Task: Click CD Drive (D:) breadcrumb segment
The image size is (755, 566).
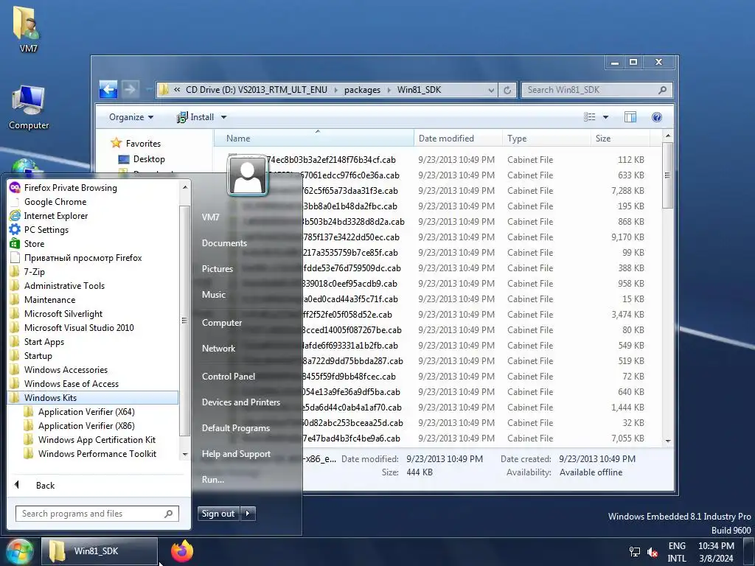Action: point(256,90)
